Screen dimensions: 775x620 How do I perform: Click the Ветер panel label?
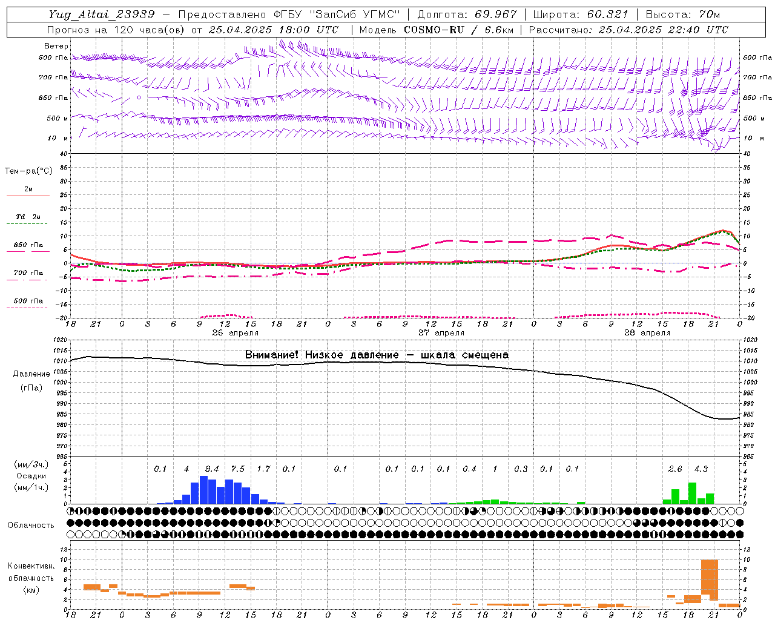click(x=56, y=46)
